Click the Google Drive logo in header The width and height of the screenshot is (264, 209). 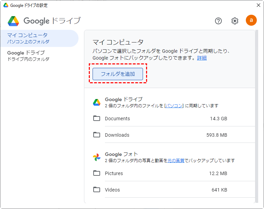tap(13, 21)
